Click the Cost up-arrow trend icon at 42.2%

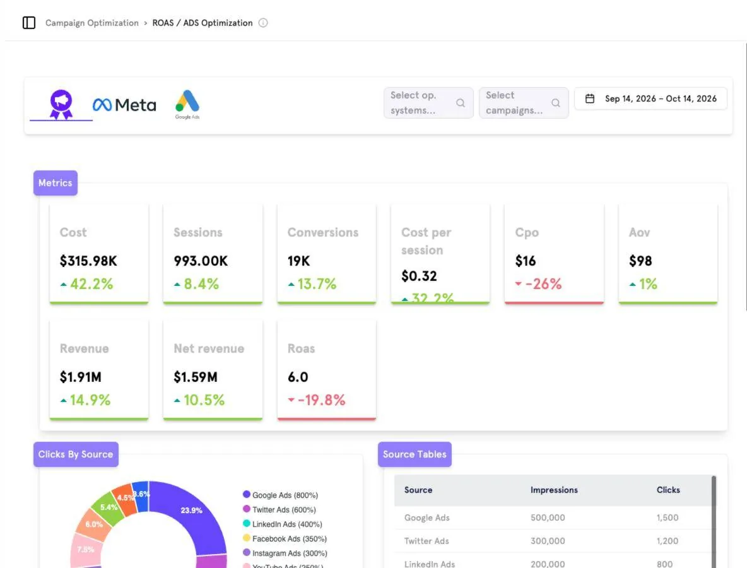coord(63,285)
